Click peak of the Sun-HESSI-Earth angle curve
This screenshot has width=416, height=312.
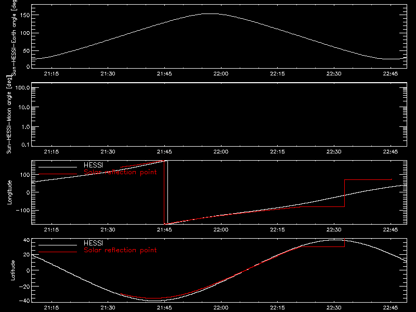pyautogui.click(x=211, y=14)
